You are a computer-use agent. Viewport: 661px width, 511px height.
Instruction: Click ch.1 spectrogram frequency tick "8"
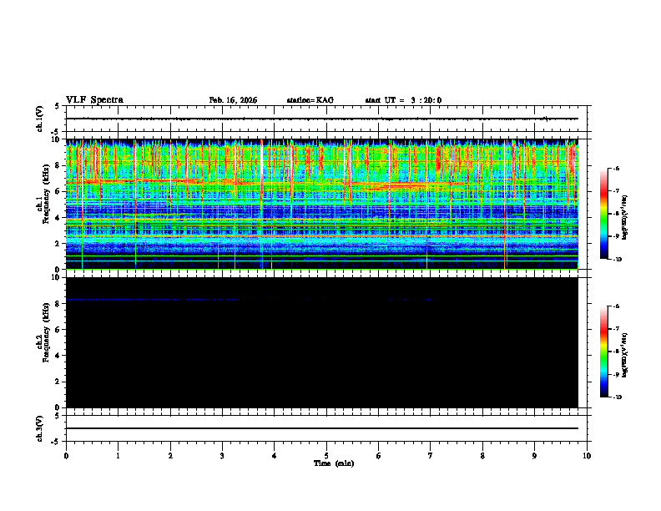[x=58, y=165]
